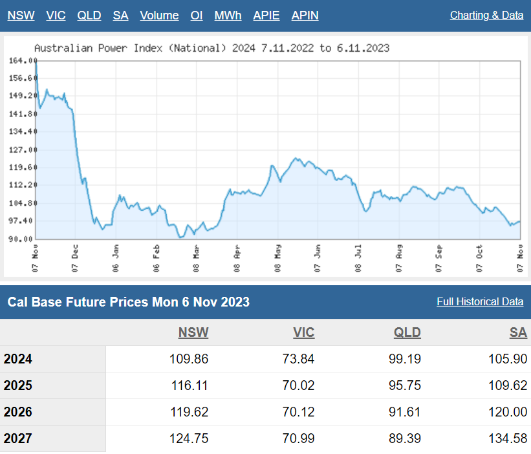Screen dimensions: 531x454
Task: Click the NSW column header in price table
Action: click(193, 332)
